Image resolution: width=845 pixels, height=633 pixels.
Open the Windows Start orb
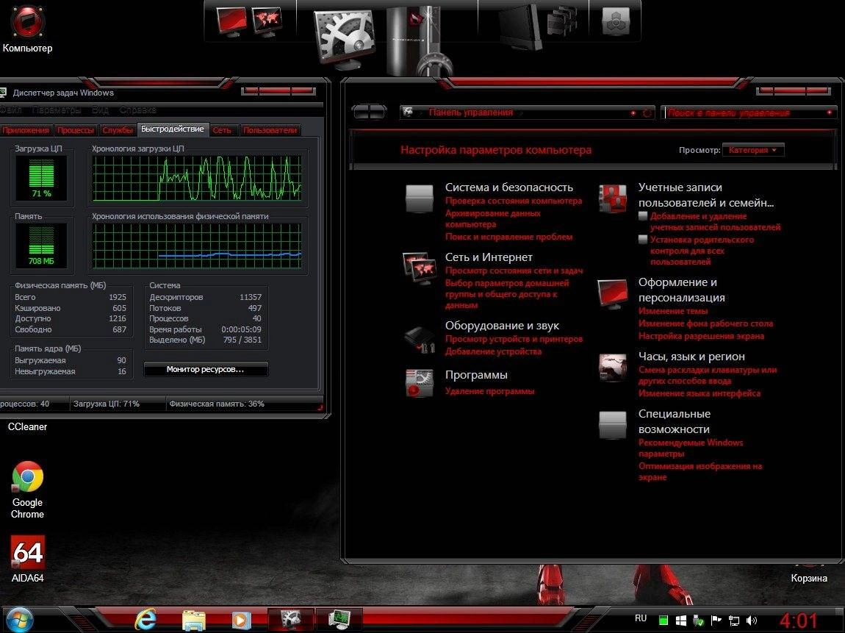(19, 620)
